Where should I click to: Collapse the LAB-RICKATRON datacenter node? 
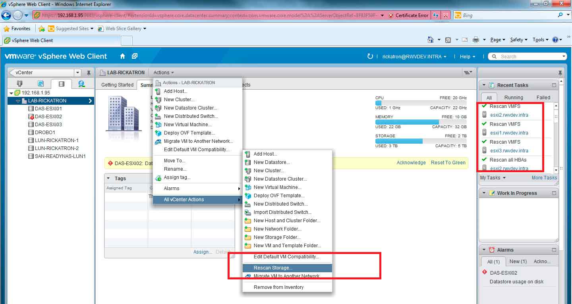[x=18, y=101]
